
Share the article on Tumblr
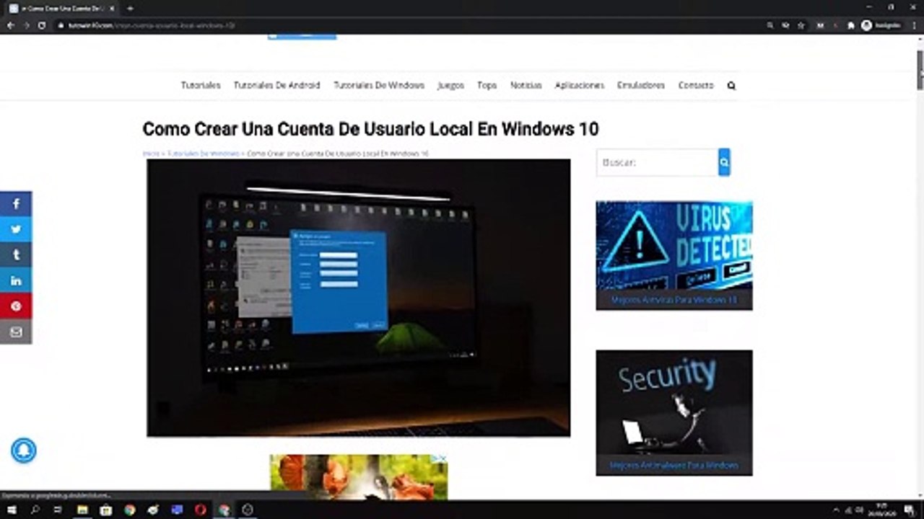[x=16, y=254]
